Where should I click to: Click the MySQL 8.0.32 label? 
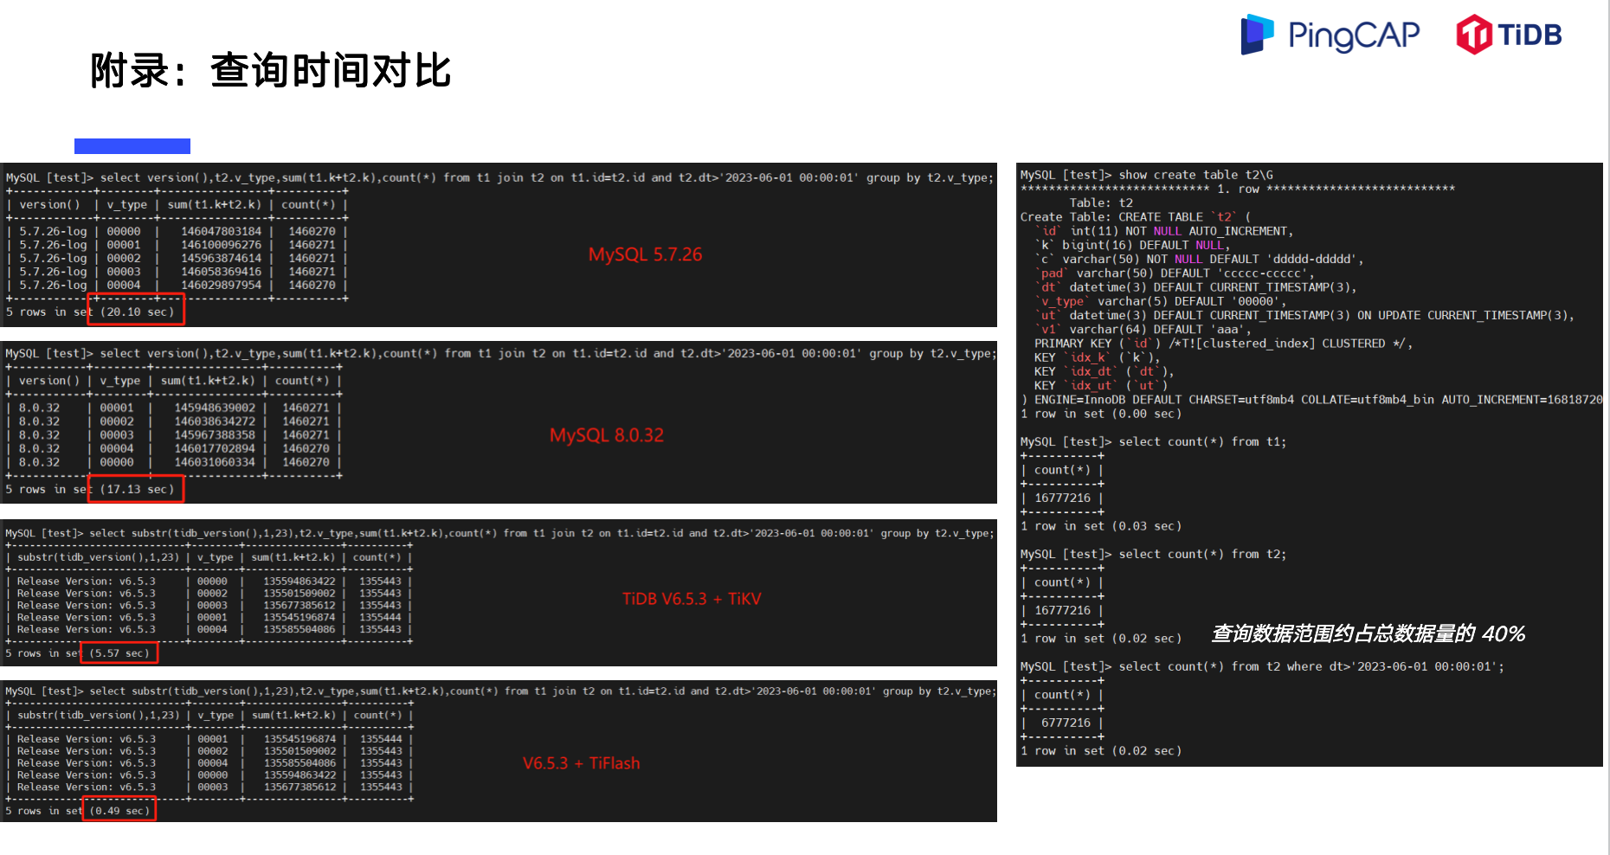click(x=607, y=435)
